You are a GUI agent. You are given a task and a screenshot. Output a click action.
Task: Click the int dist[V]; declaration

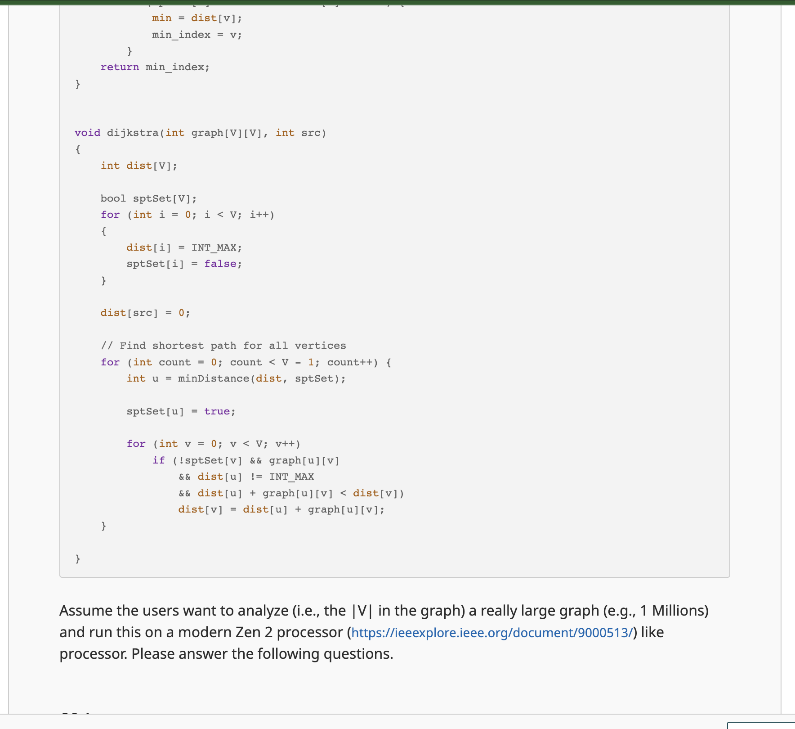[138, 165]
